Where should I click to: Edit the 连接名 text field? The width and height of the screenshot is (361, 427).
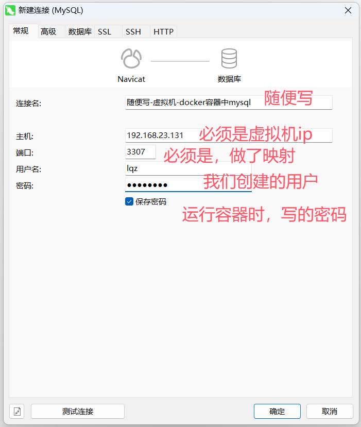[229, 103]
